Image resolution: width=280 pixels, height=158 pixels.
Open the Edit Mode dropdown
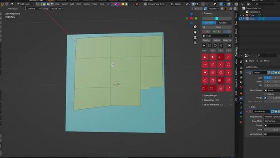[25, 4]
